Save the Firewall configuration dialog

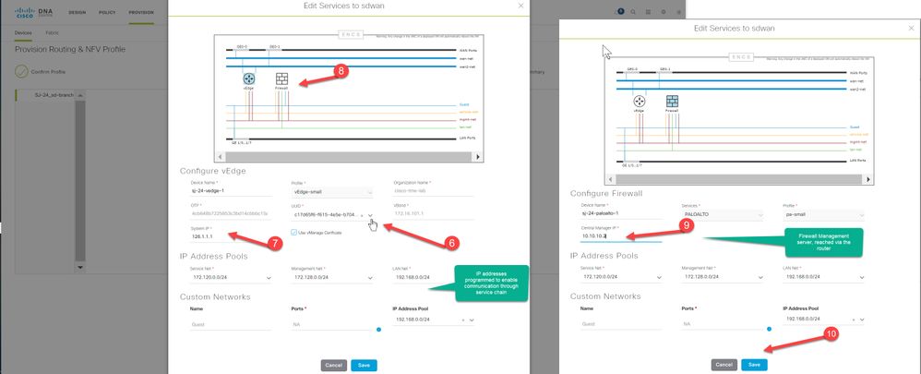754,365
